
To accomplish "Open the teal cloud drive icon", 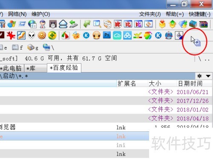I will (117, 35).
